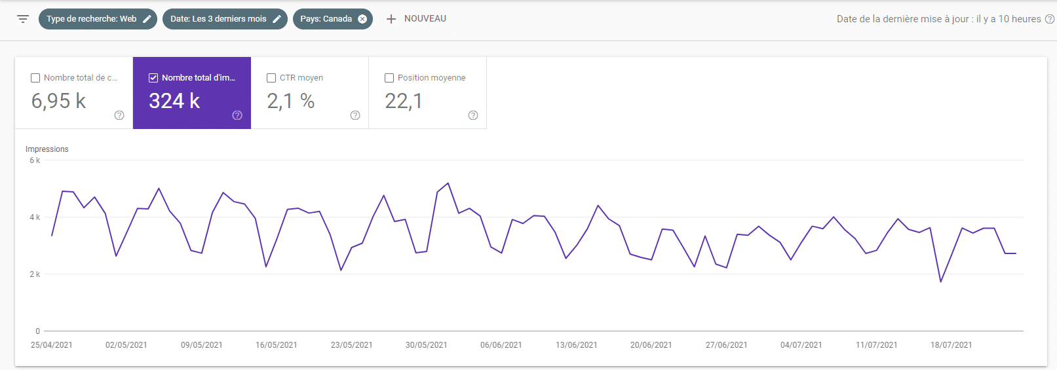Image resolution: width=1057 pixels, height=370 pixels.
Task: Open the Type de recherche: Web chip
Action: [91, 19]
